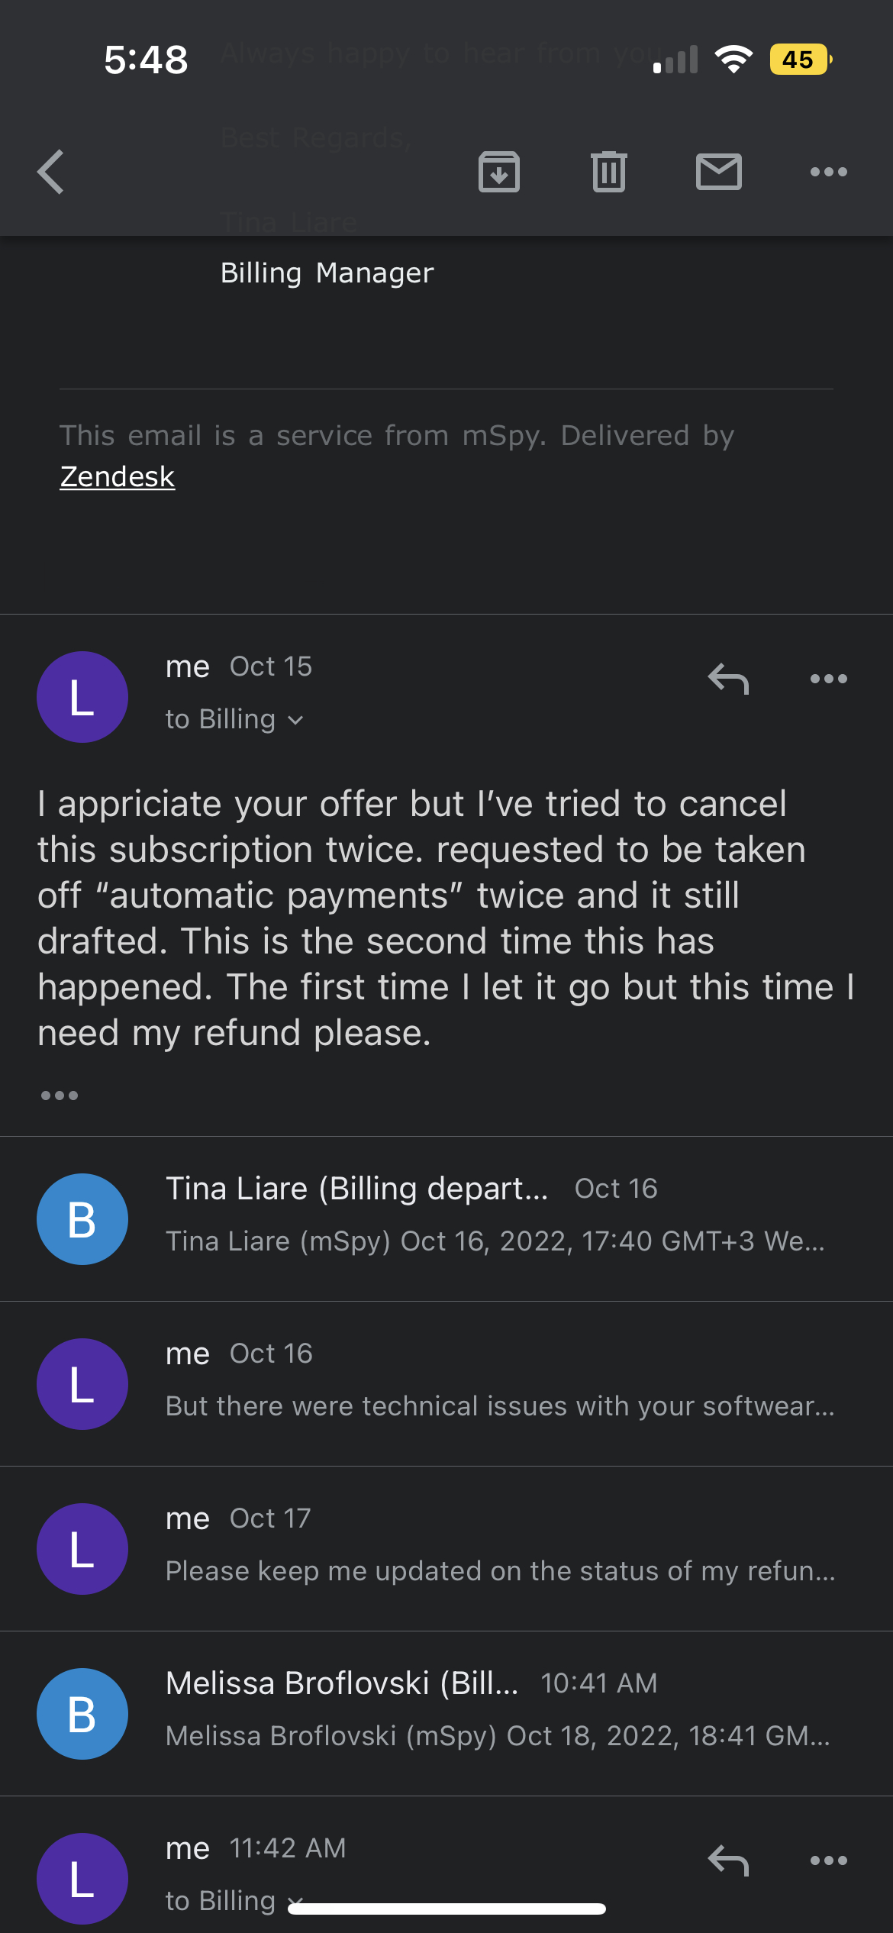Expand the Oct 16 message about technical issues
The height and width of the screenshot is (1933, 893).
tap(446, 1383)
